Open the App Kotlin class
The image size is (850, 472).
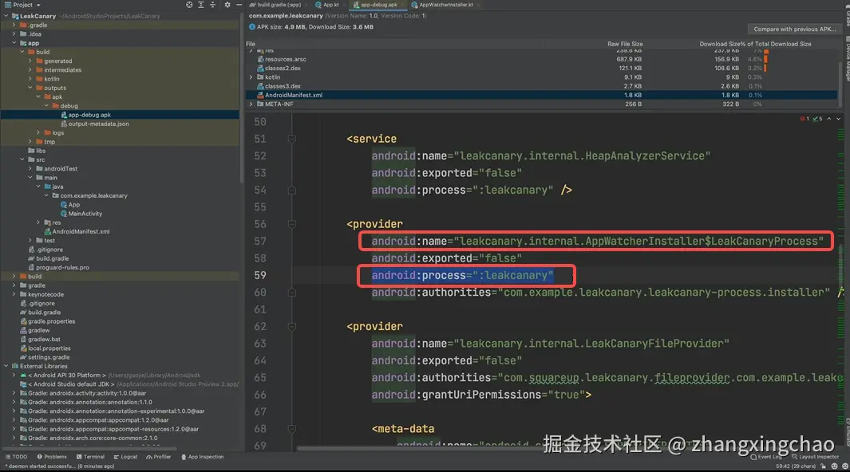click(70, 205)
